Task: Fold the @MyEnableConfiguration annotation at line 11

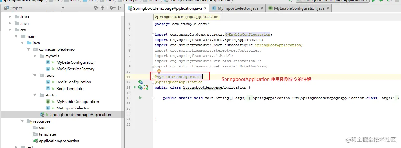Action: tap(153, 77)
